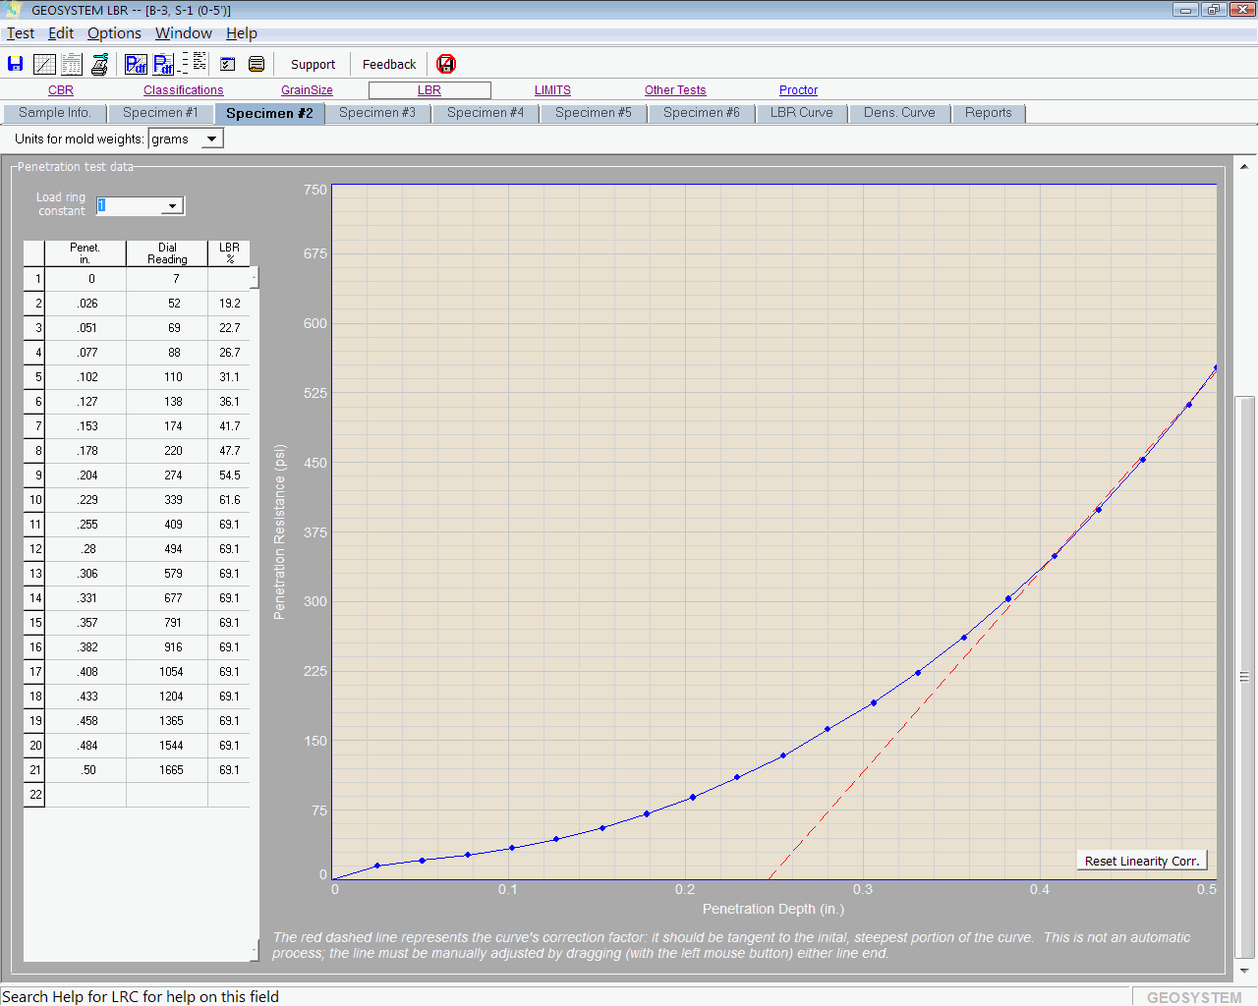Screen dimensions: 1258x1006
Task: Click the checklist window icon
Action: [x=228, y=65]
